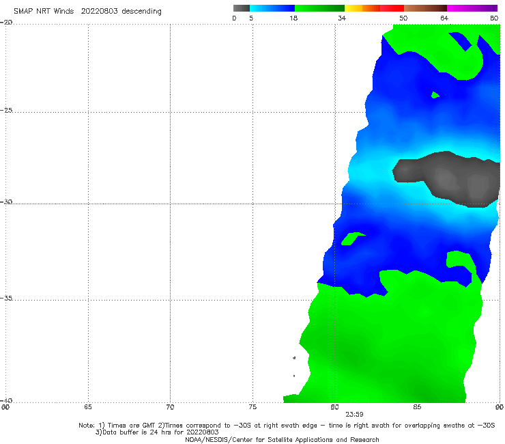Click the colorbar label 64
Viewport: 505px width, 444px height.
444,18
